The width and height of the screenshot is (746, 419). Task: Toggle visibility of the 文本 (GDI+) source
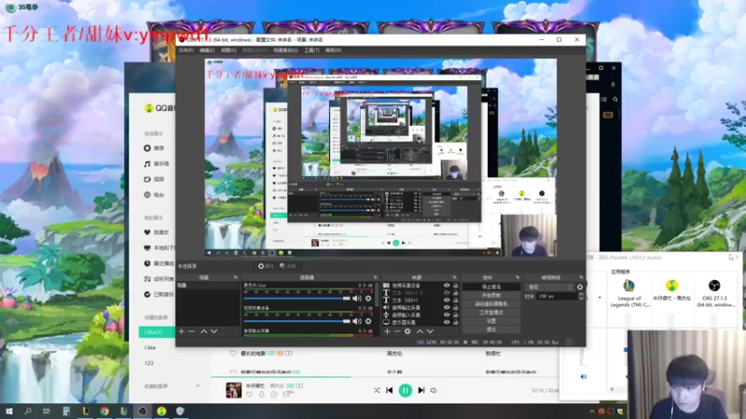click(447, 300)
